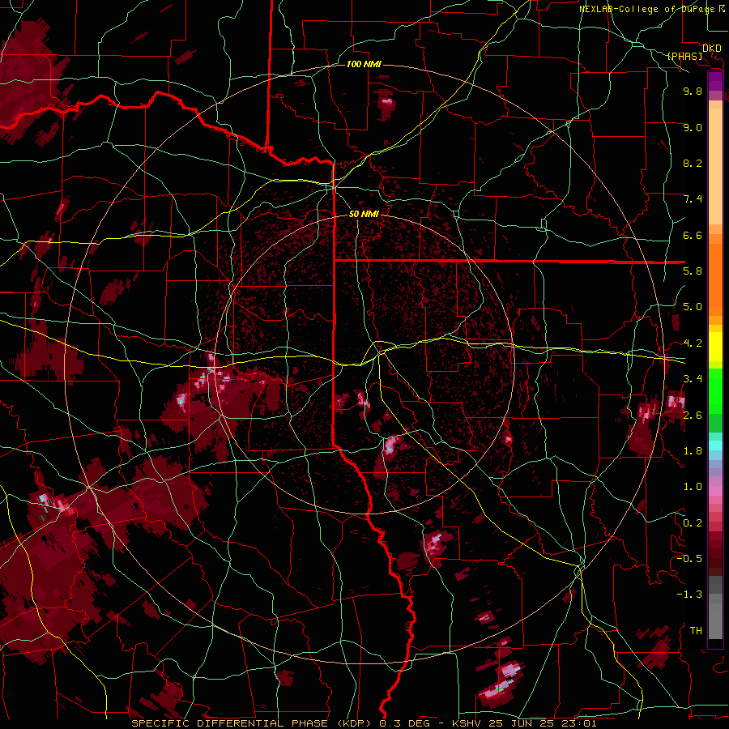Pick the orange segment of the color bar

(x=715, y=279)
